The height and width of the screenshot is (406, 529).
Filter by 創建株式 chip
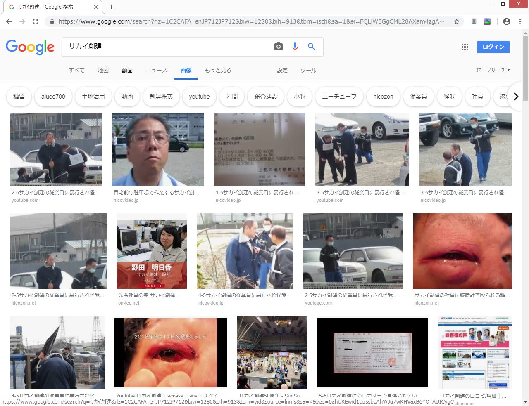click(161, 97)
